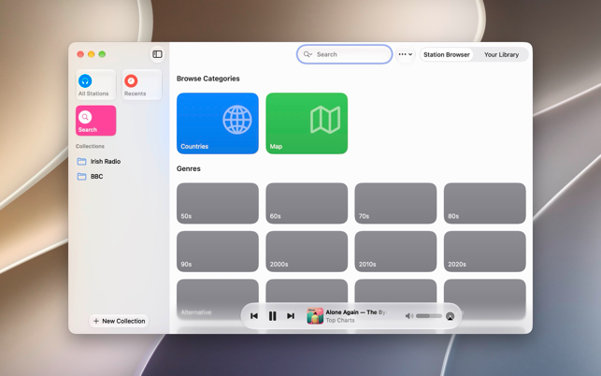Click the Collections sidebar header

tap(90, 146)
